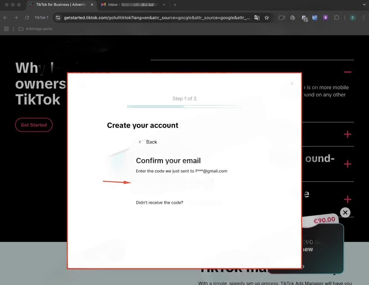Open the cookie extension icon

[293, 18]
